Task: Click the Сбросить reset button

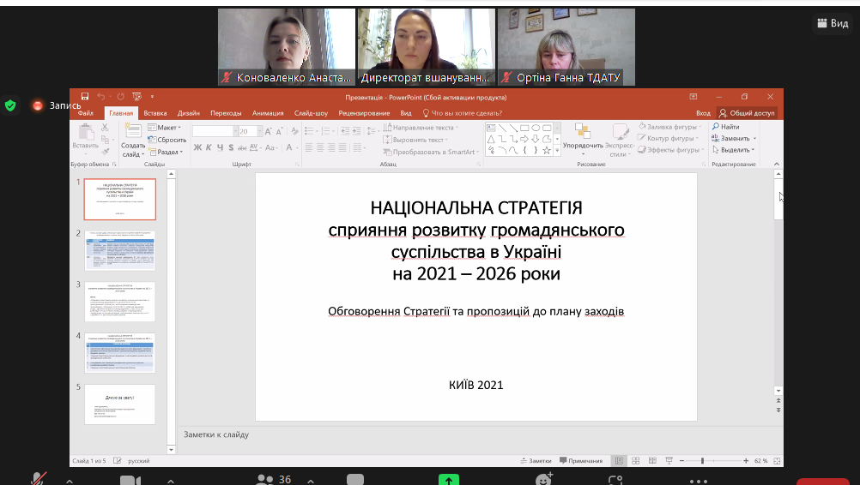Action: (x=167, y=140)
